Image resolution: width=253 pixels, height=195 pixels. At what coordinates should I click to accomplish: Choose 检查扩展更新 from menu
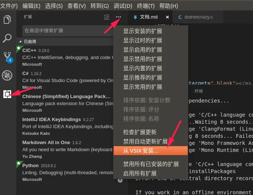click(151, 132)
